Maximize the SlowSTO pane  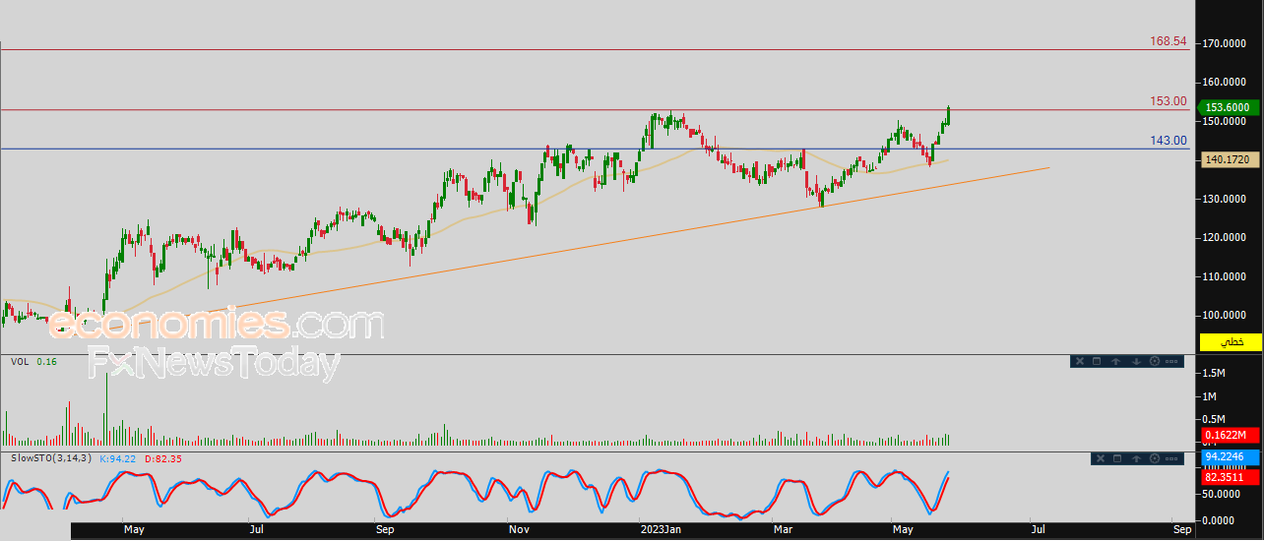(1117, 458)
